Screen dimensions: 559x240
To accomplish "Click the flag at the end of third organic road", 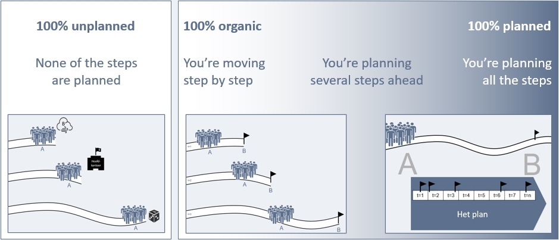I will (x=341, y=218).
